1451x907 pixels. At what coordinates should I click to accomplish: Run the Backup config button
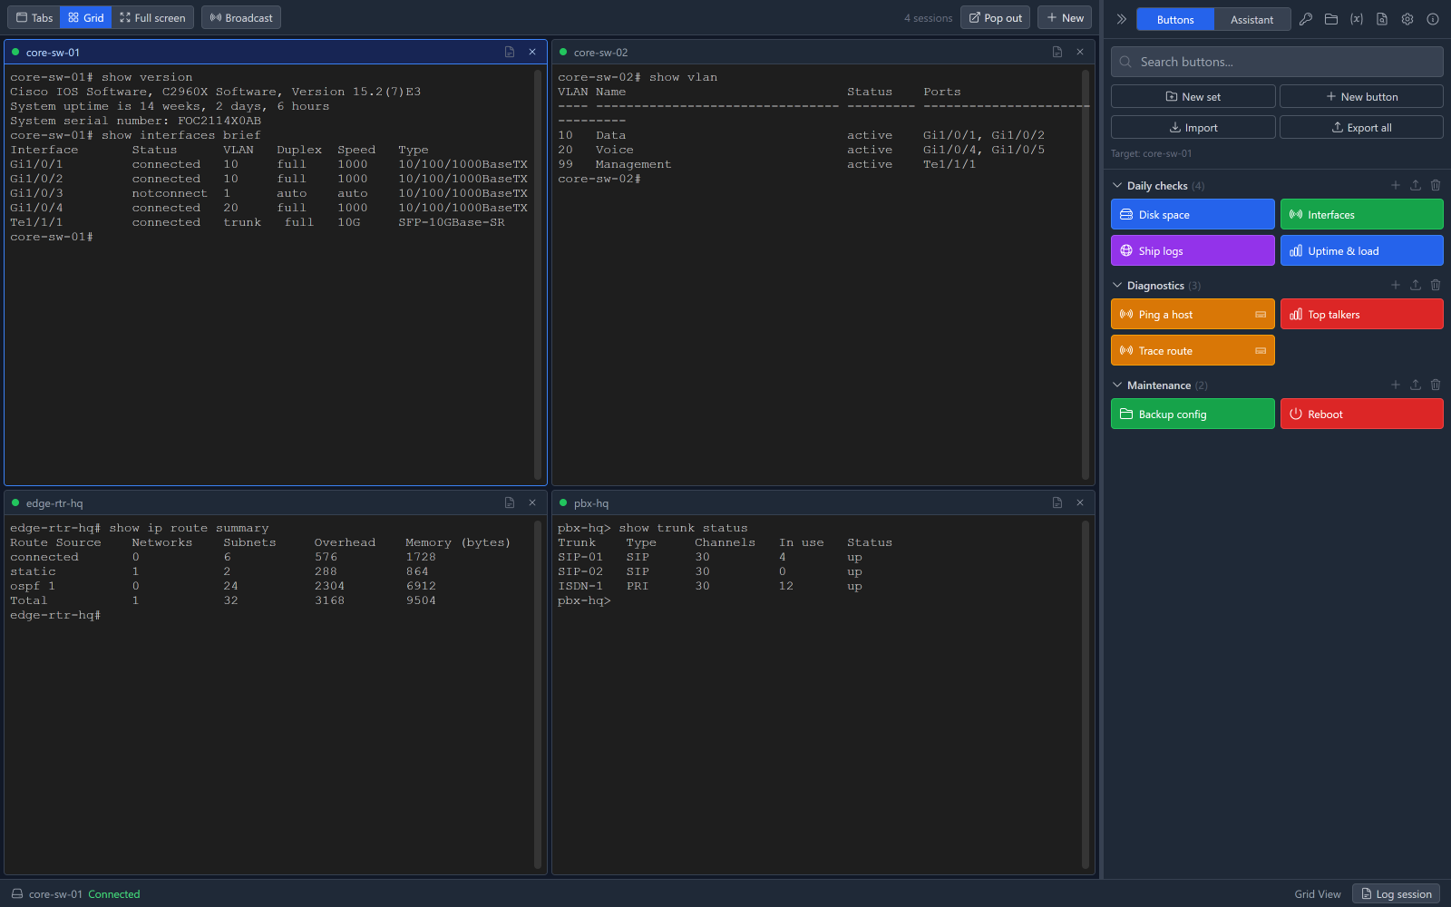1193,414
